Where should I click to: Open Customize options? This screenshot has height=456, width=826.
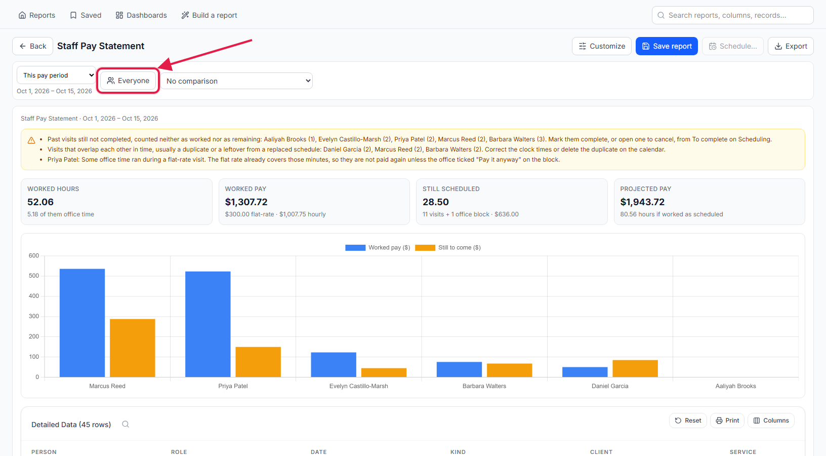(602, 46)
